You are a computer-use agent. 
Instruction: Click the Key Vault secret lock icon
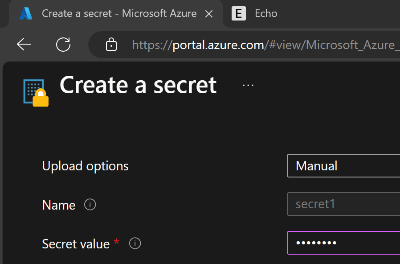(36, 93)
